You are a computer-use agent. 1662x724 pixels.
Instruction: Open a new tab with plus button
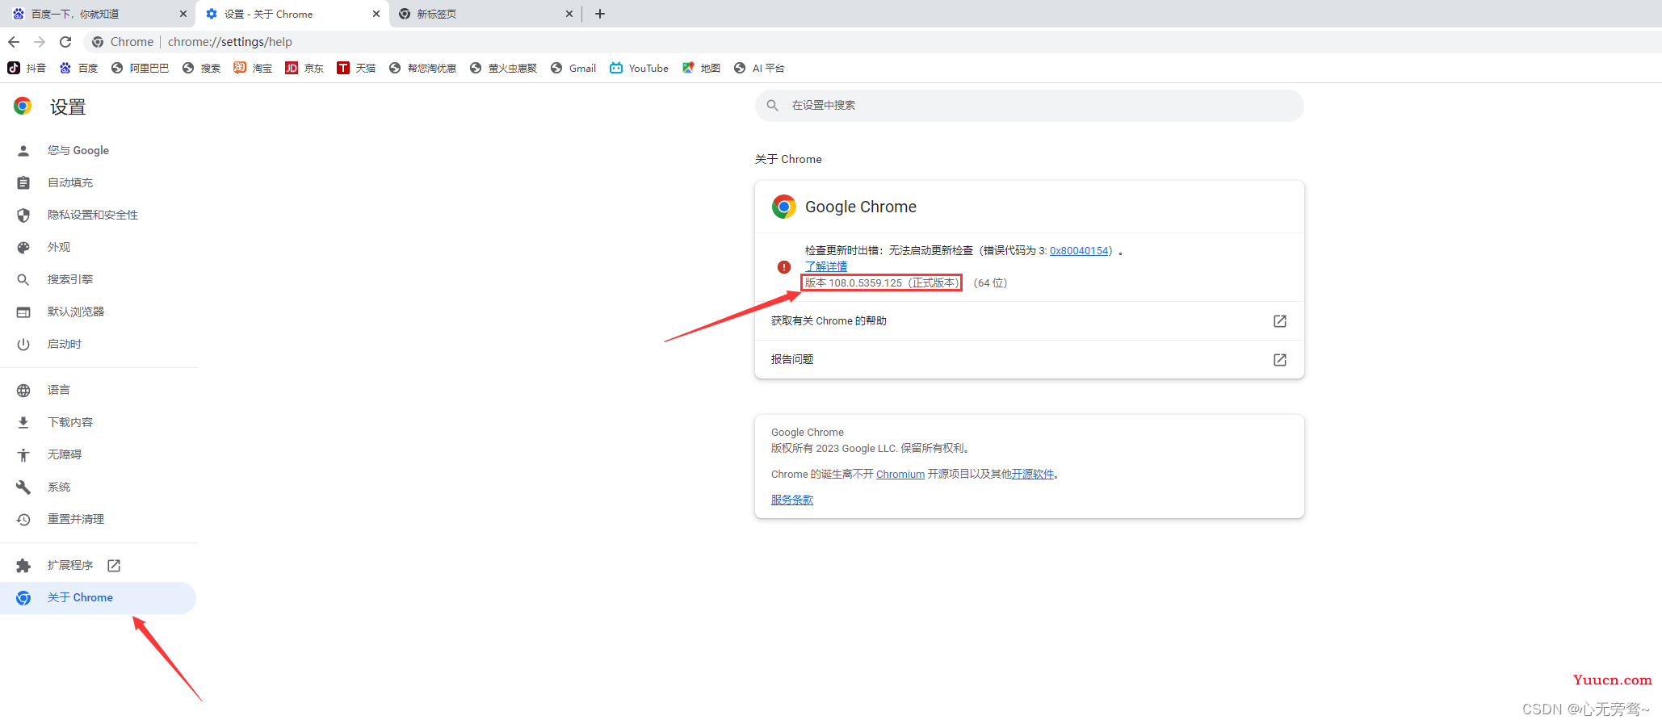pos(600,14)
